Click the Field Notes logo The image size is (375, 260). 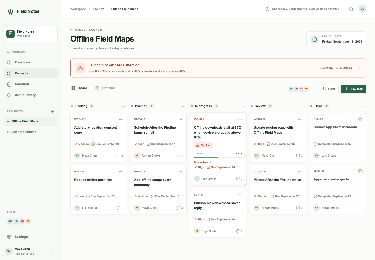click(x=24, y=11)
